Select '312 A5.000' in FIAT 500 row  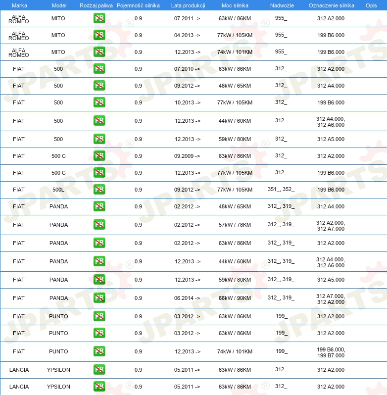(x=331, y=139)
